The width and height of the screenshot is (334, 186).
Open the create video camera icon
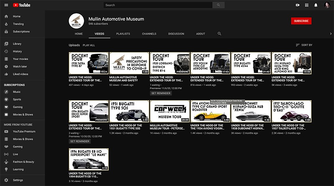298,5
